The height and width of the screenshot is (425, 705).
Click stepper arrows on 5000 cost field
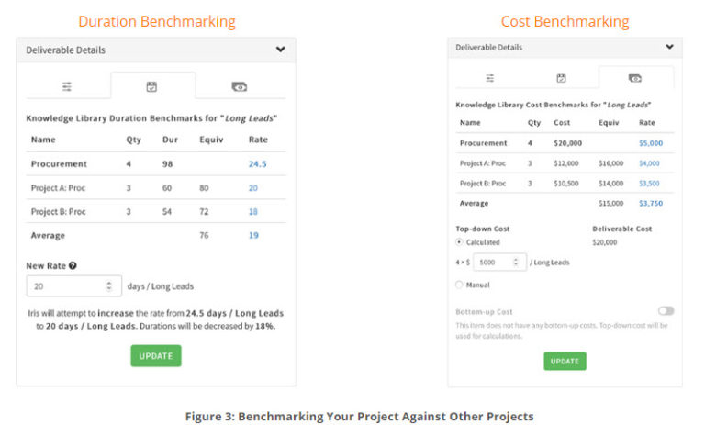(x=519, y=263)
